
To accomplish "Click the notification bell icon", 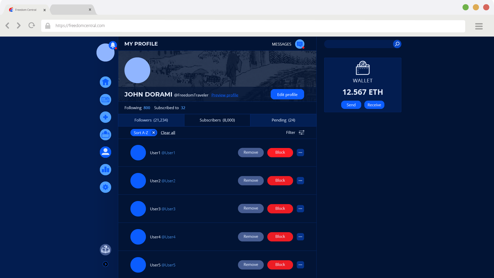I will coord(113,45).
